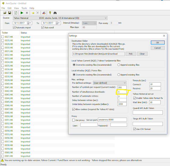The width and height of the screenshot is (170, 166).
Task: Click Quandl API Auth Token field
Action: [x=148, y=112]
